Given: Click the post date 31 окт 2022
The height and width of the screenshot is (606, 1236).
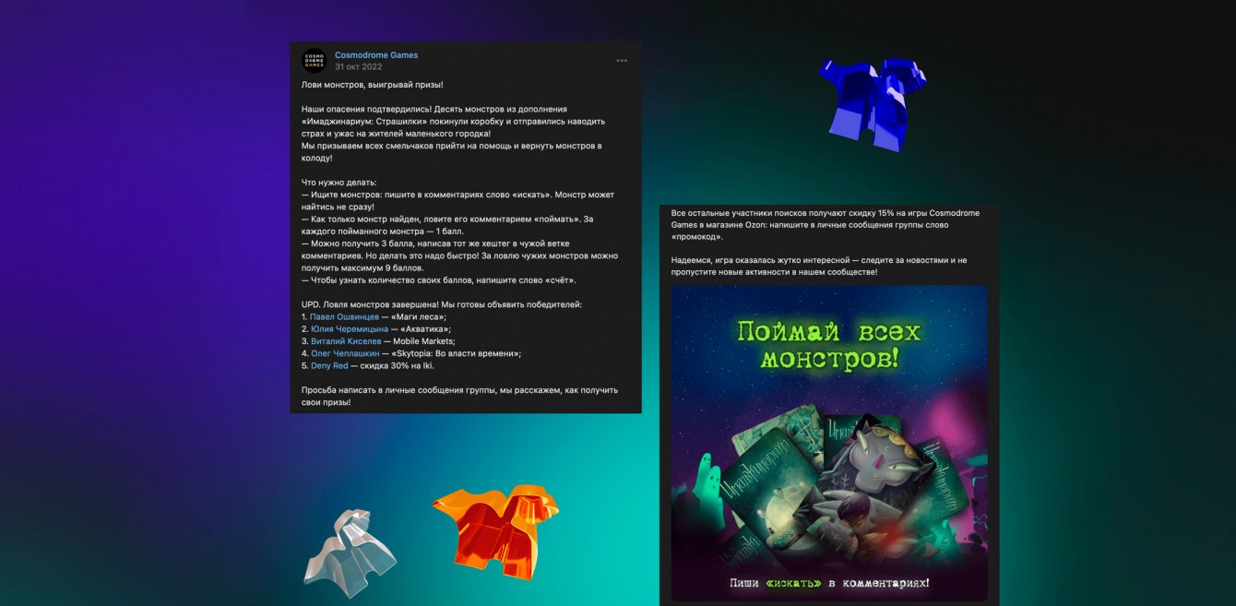Looking at the screenshot, I should coord(358,67).
